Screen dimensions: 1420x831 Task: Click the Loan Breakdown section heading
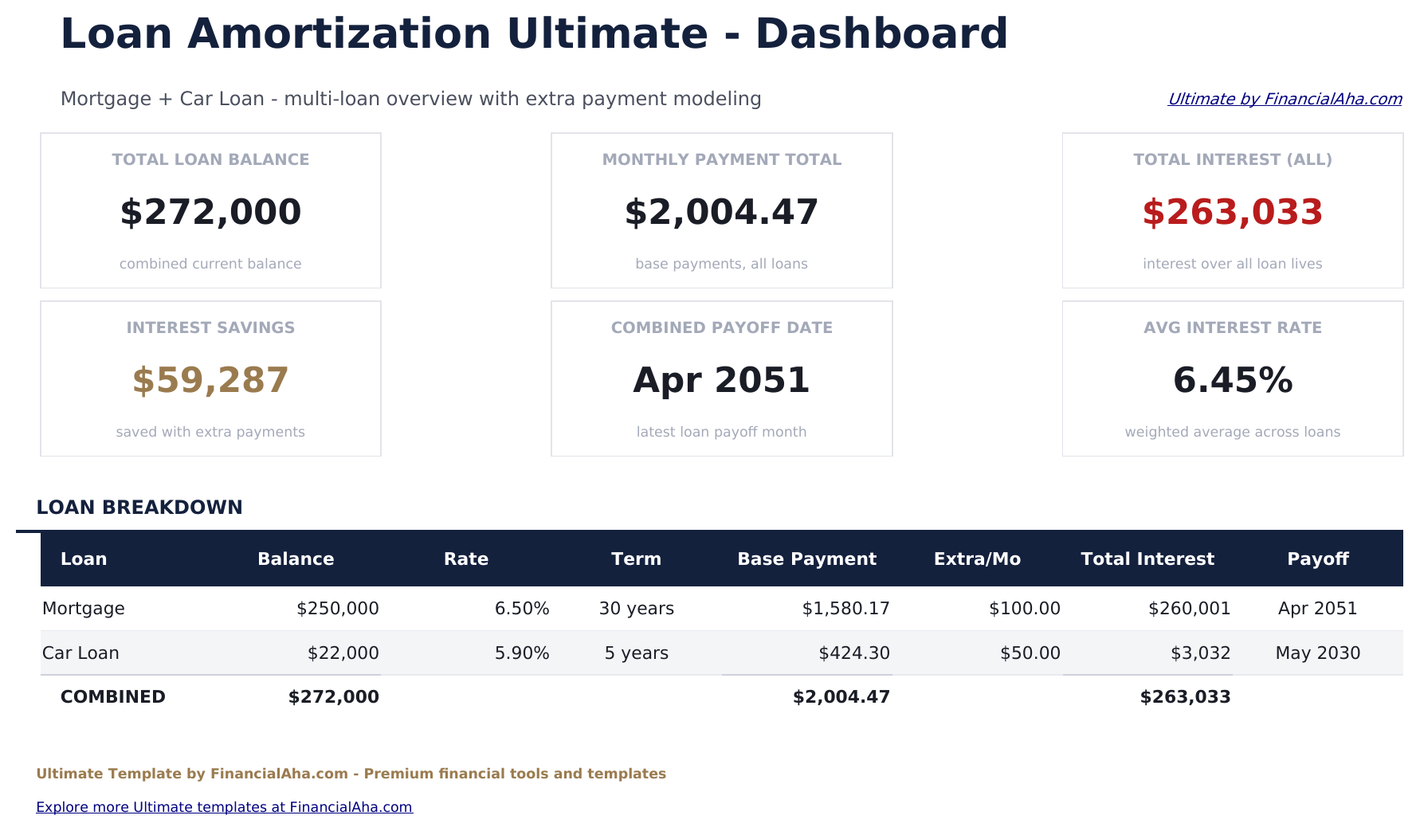(x=140, y=507)
